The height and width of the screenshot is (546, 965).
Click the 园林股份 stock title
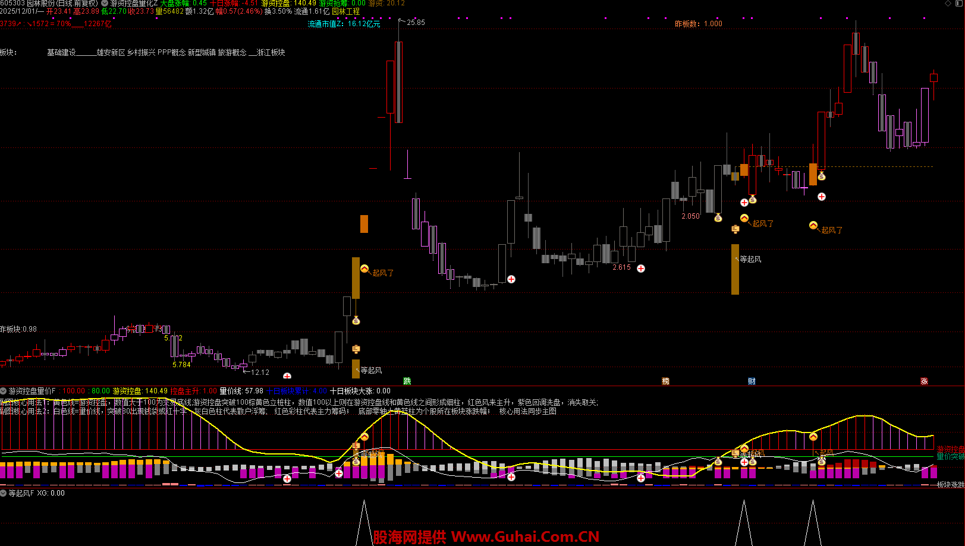(x=41, y=4)
